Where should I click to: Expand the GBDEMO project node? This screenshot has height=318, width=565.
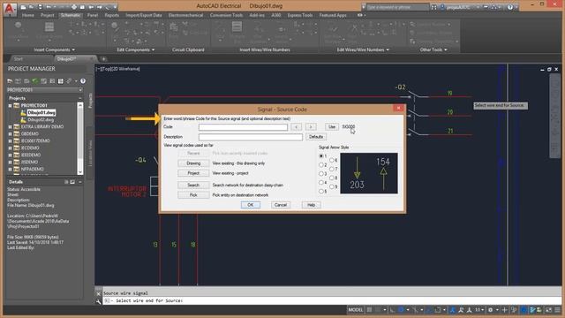click(10, 133)
